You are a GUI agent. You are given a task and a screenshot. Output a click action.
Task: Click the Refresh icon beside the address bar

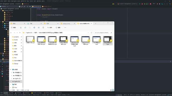(x=91, y=33)
